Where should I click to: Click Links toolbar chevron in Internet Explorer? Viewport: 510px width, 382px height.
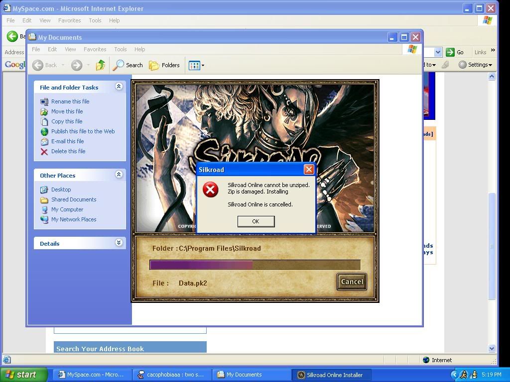[493, 50]
